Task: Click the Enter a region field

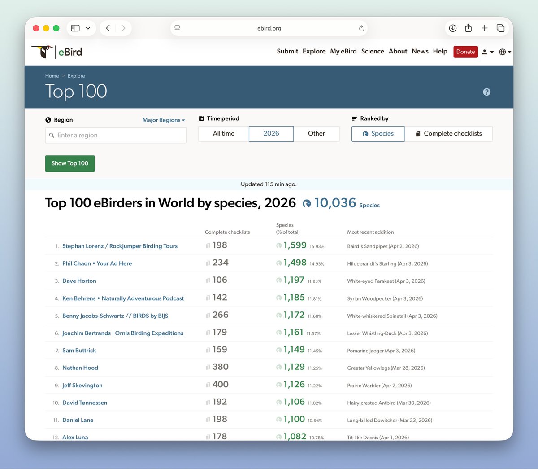Action: tap(116, 135)
